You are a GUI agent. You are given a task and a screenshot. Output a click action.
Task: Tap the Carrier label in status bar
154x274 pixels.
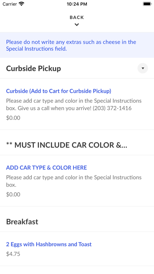pyautogui.click(x=10, y=4)
